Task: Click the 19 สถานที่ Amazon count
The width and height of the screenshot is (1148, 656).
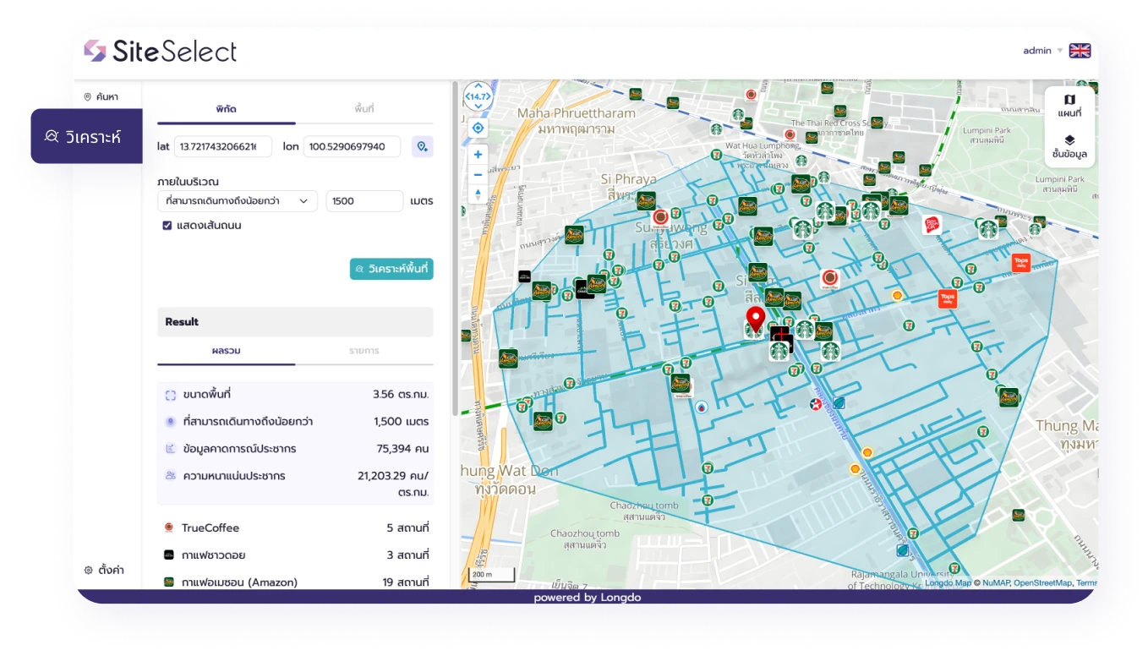Action: (x=406, y=582)
